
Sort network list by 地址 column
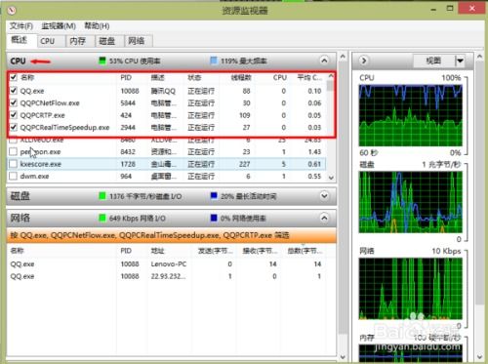pyautogui.click(x=157, y=251)
